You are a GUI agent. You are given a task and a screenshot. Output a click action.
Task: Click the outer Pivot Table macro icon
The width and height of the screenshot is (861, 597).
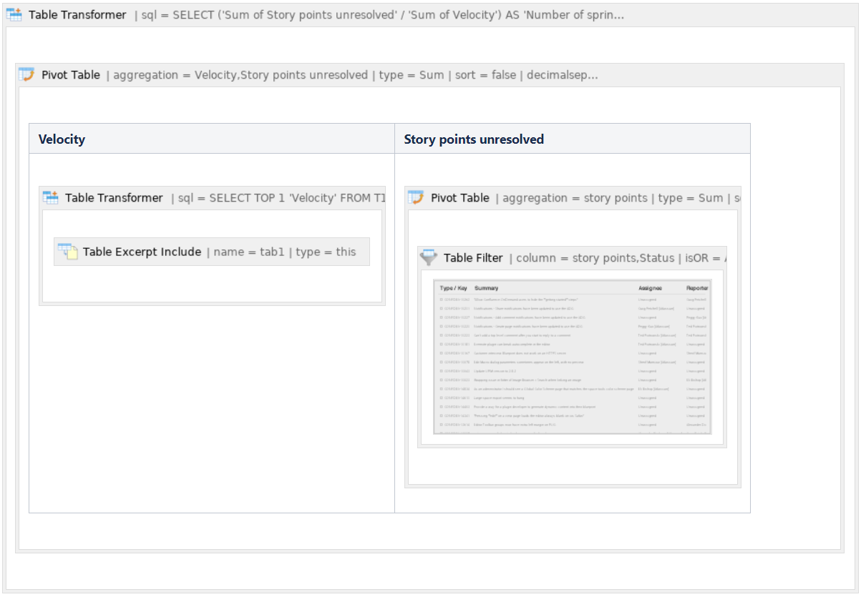coord(26,75)
